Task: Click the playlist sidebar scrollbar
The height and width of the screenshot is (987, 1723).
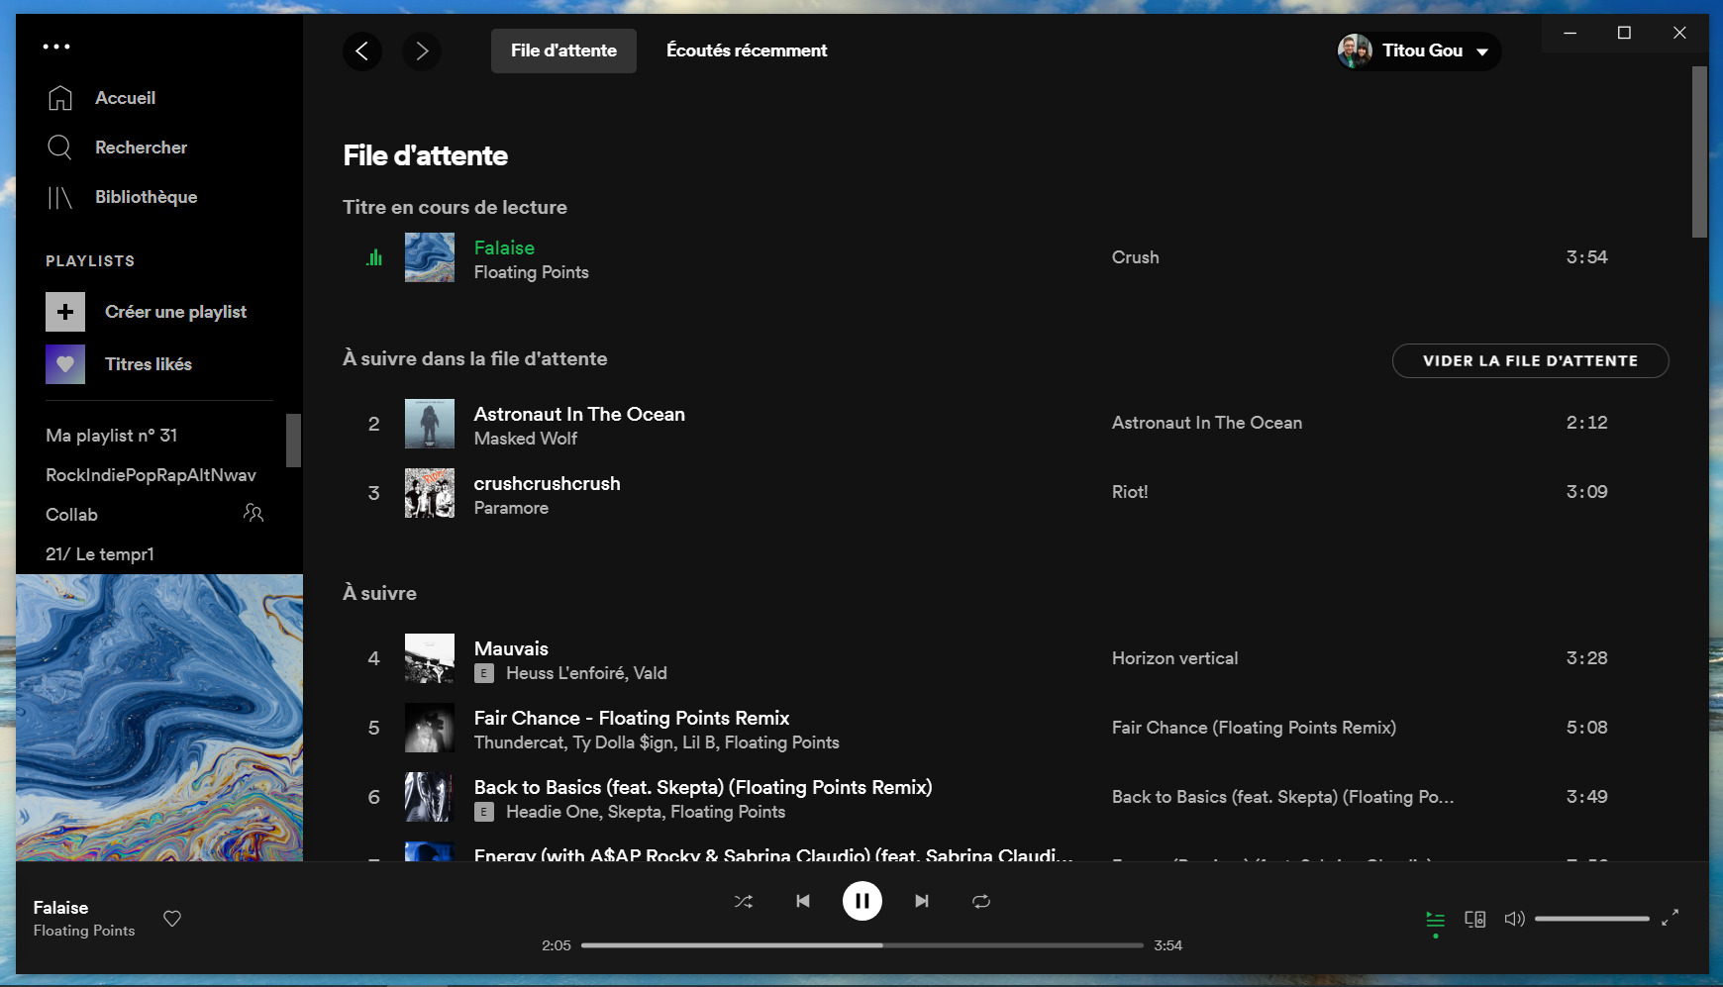Action: (x=293, y=441)
